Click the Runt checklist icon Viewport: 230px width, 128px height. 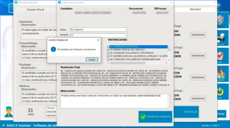coord(220,56)
